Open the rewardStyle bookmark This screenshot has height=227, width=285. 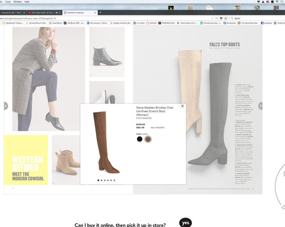(x=56, y=23)
